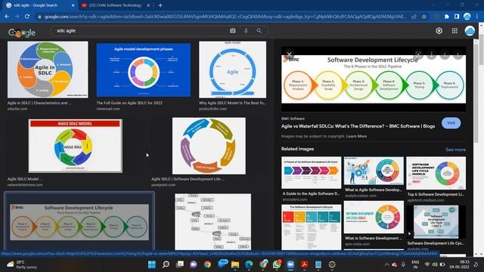Close the image preview panel
The width and height of the screenshot is (484, 272).
(x=289, y=54)
